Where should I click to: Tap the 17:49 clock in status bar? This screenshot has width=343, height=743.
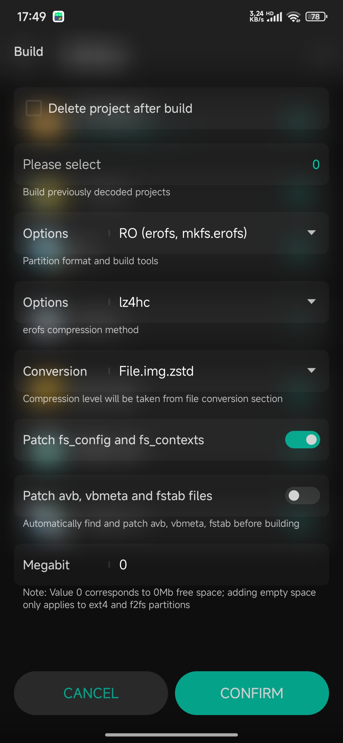[x=31, y=17]
